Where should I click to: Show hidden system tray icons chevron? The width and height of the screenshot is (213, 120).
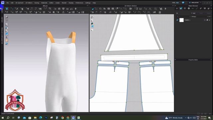pos(186,118)
